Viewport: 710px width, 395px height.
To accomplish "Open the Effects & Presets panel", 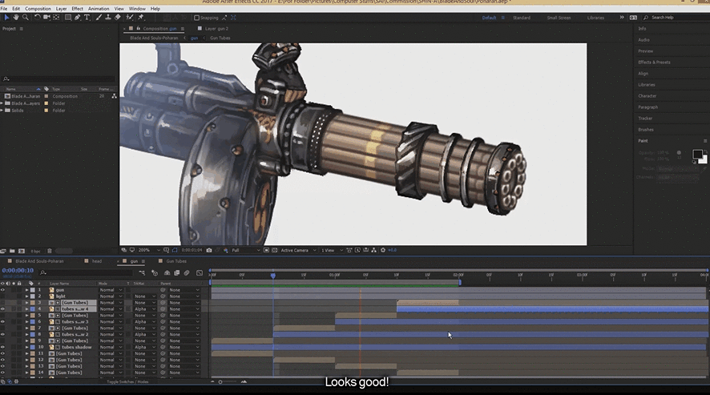I will pyautogui.click(x=654, y=62).
